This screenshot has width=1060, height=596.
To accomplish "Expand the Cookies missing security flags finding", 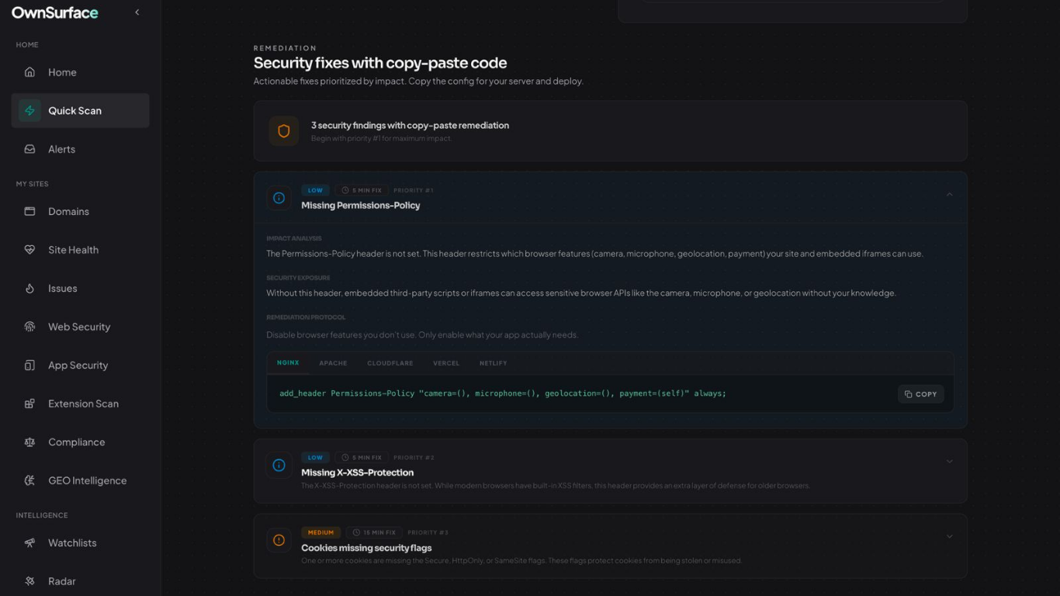I will (x=949, y=536).
